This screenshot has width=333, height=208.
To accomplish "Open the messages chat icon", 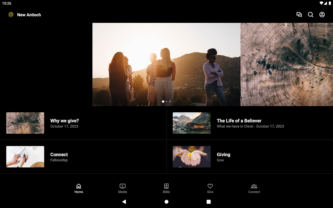I will 299,15.
